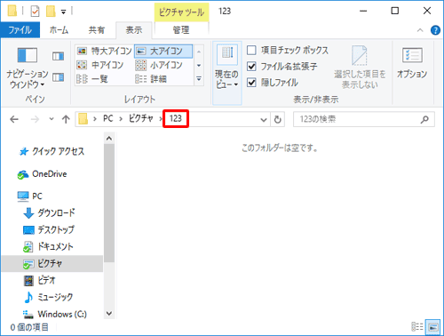444x336 pixels.
Task: Choose 中アイコン layout
Action: click(x=100, y=65)
